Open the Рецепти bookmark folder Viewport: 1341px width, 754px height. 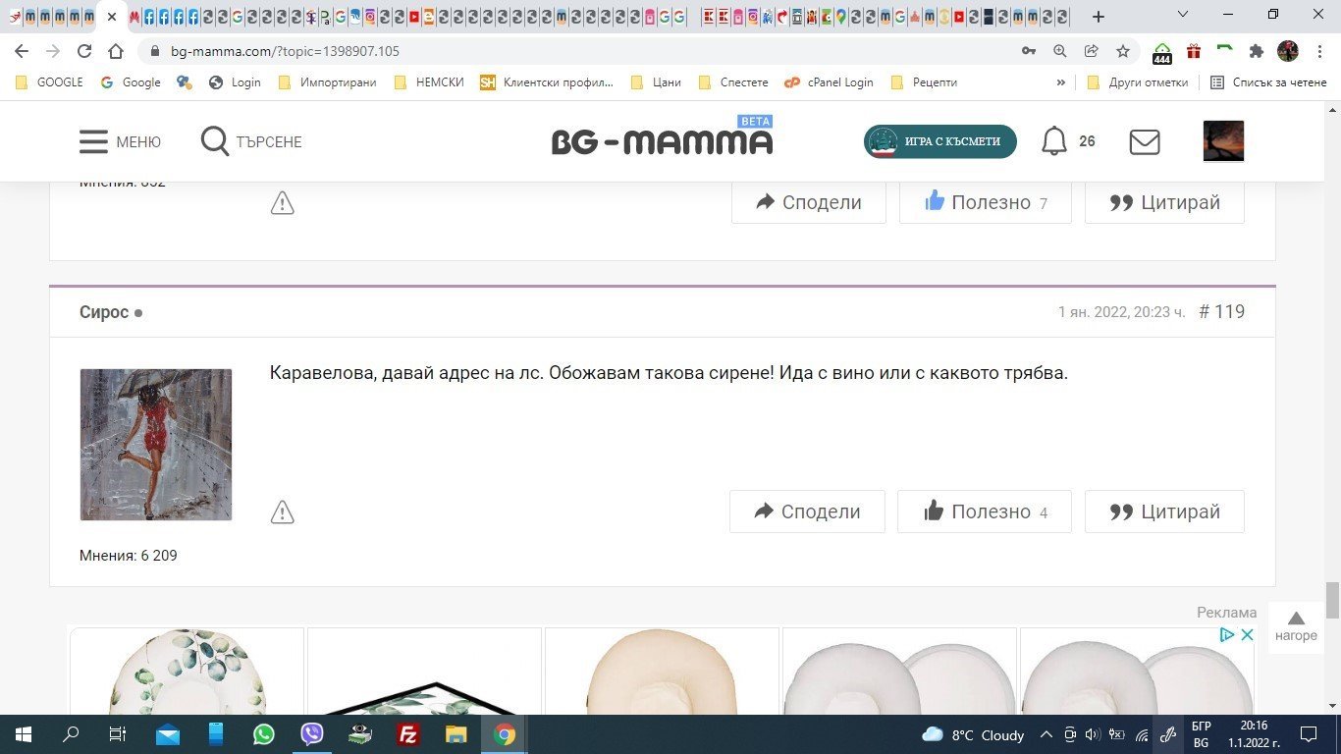pos(924,82)
